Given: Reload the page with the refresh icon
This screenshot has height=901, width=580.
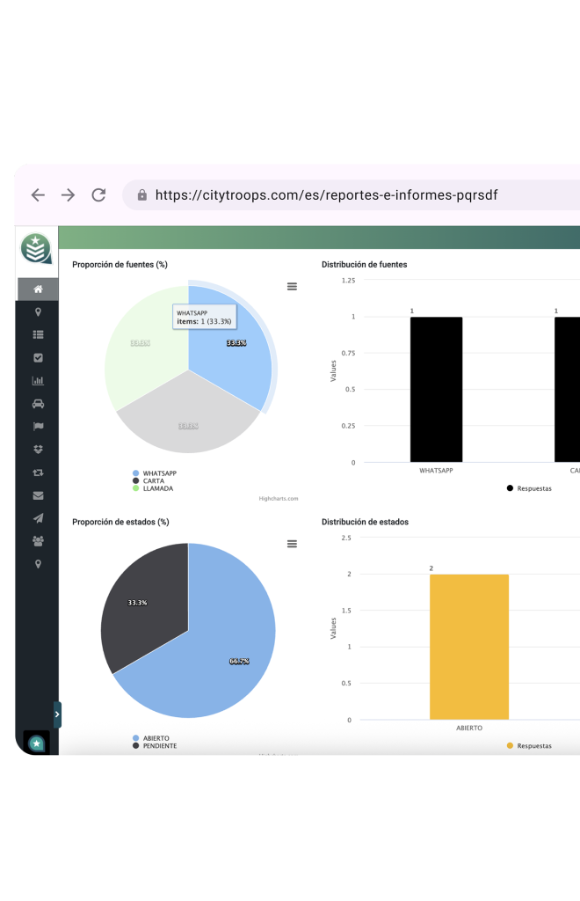Looking at the screenshot, I should point(98,194).
